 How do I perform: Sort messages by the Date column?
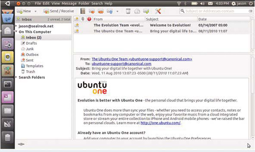click(x=224, y=19)
